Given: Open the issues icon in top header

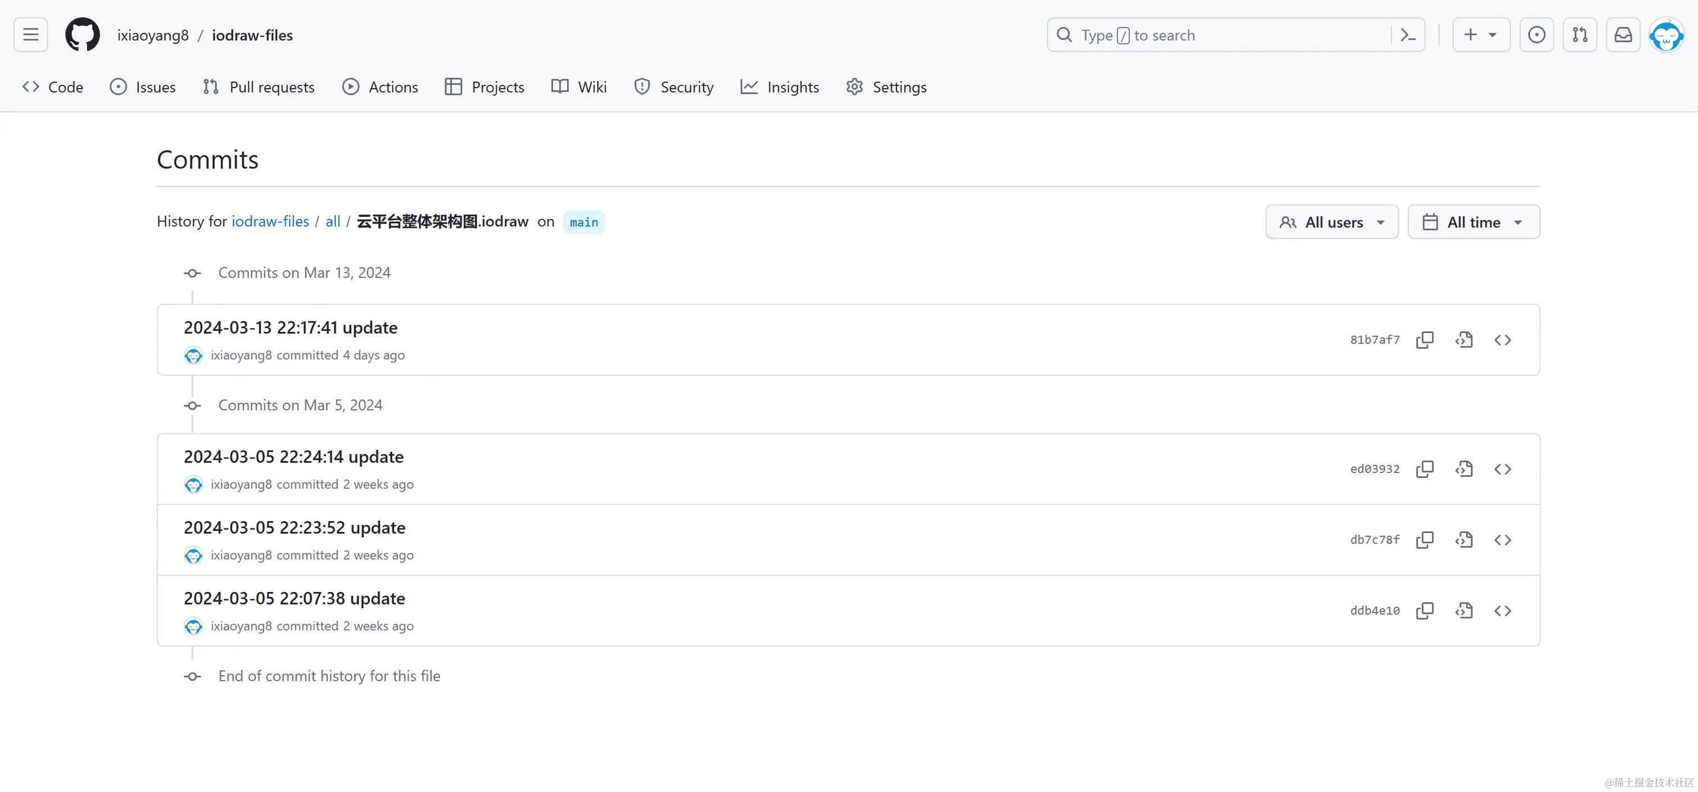Looking at the screenshot, I should [1536, 35].
